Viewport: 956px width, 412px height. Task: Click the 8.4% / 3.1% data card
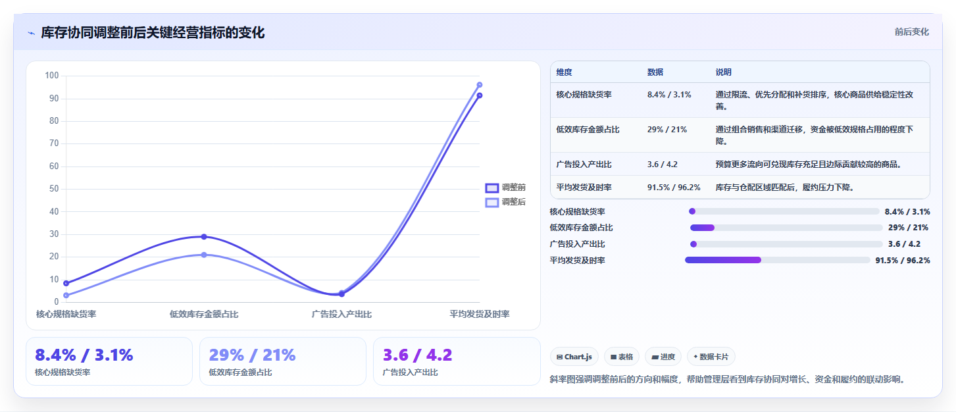tap(109, 361)
